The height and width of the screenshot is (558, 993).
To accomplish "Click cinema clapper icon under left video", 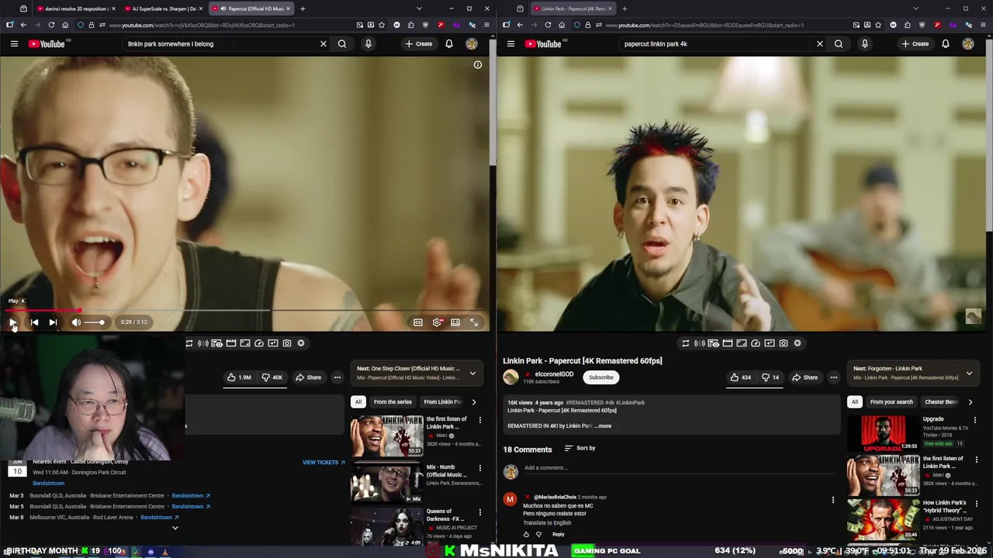I will click(x=231, y=343).
